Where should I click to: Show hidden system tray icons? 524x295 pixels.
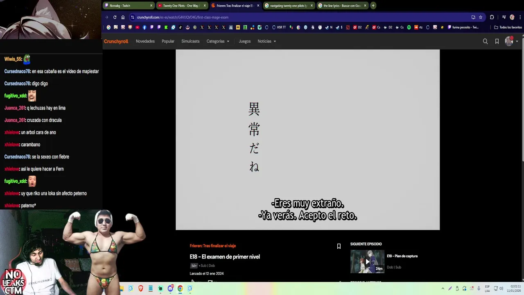pos(443,288)
